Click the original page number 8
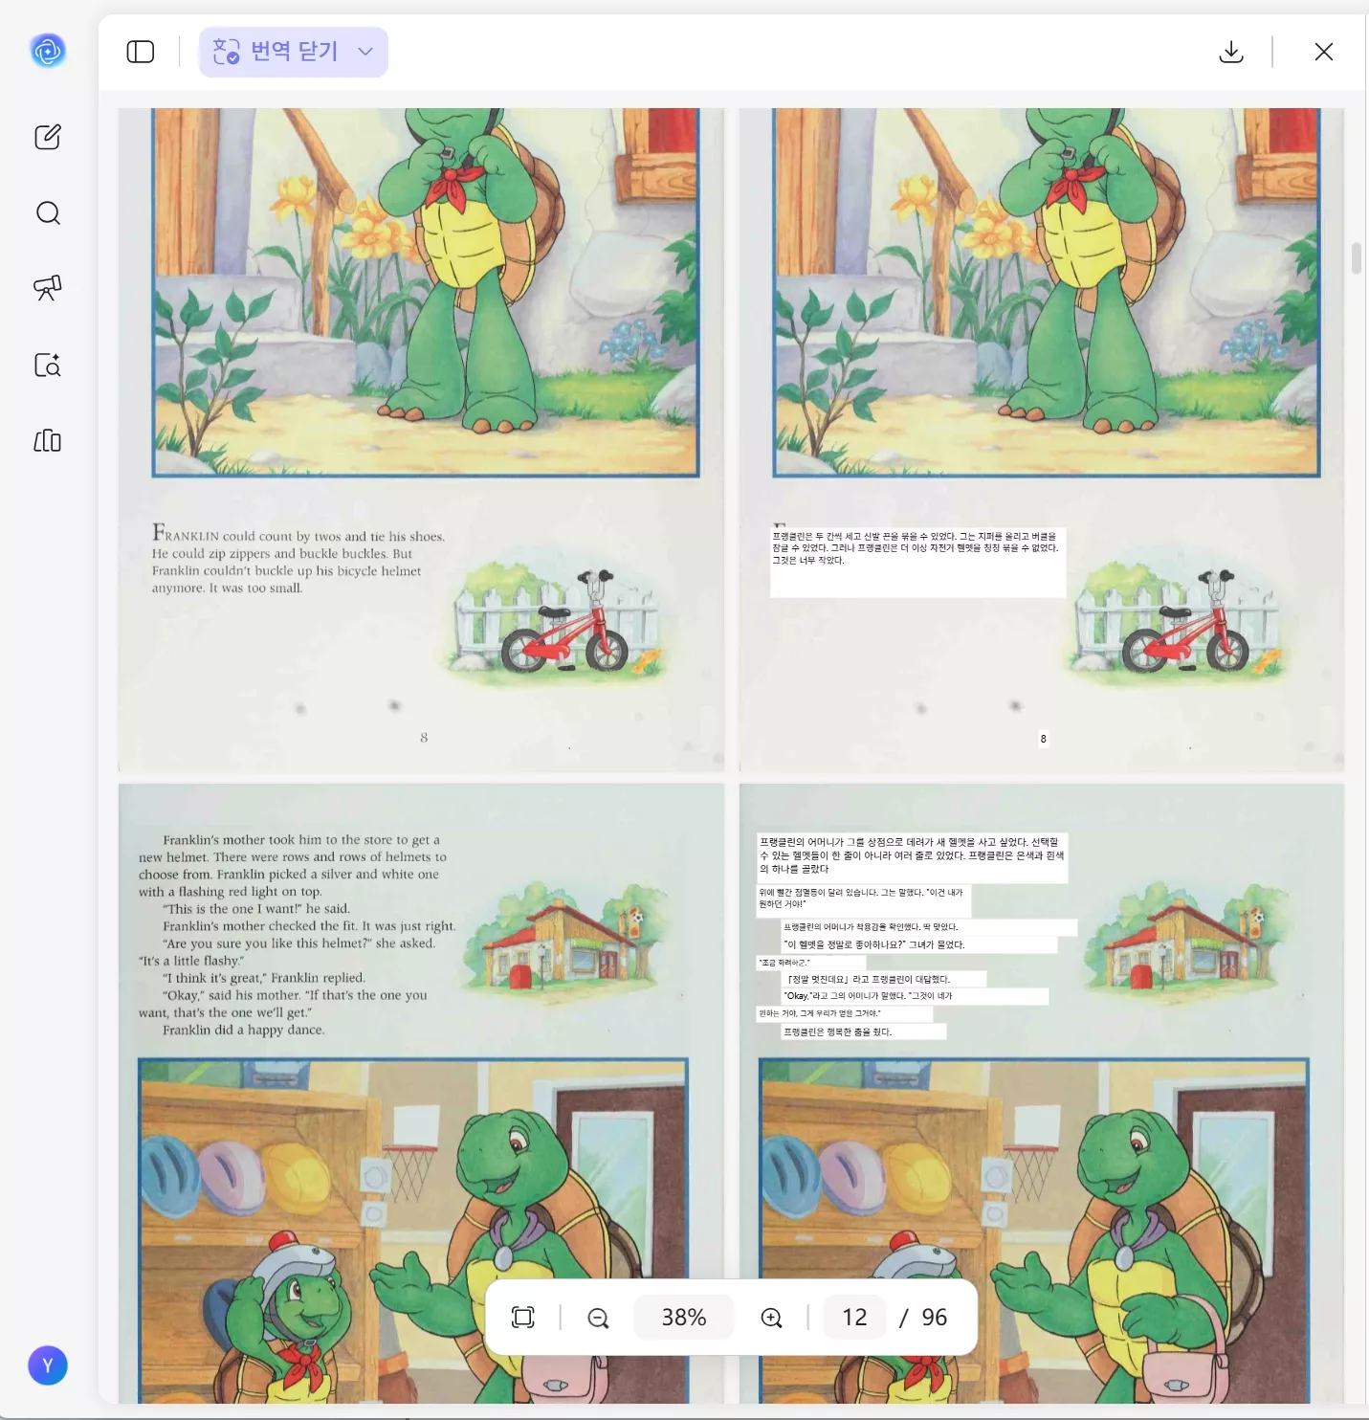 424,738
